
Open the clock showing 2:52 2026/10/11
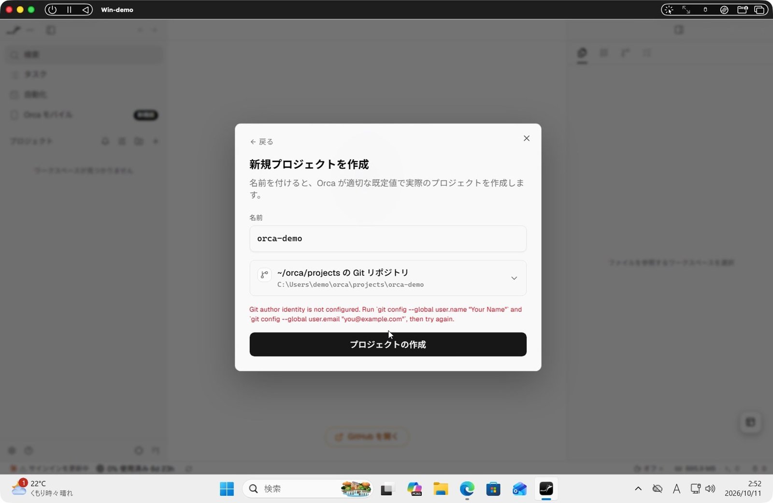[x=743, y=488]
